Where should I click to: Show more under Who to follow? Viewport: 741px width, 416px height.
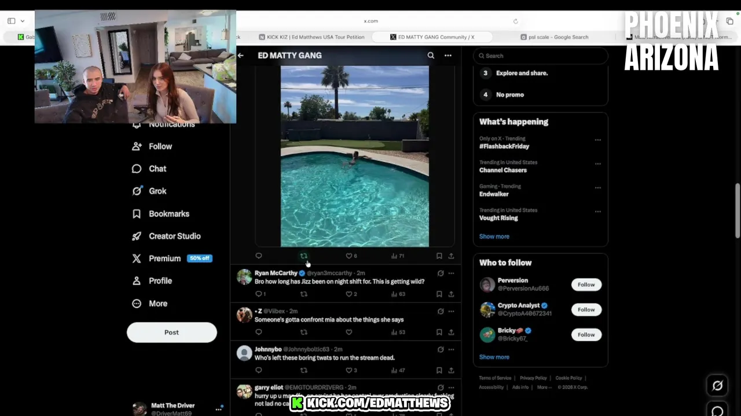[494, 357]
